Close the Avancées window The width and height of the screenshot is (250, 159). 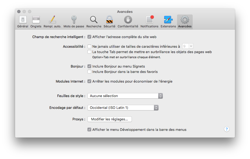pyautogui.click(x=19, y=12)
